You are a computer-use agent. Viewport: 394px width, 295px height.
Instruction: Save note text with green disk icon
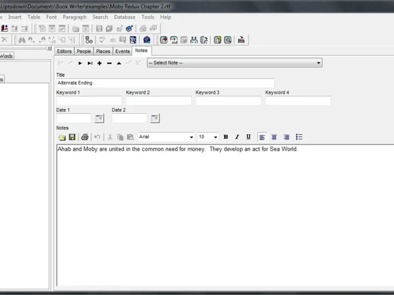pyautogui.click(x=72, y=137)
